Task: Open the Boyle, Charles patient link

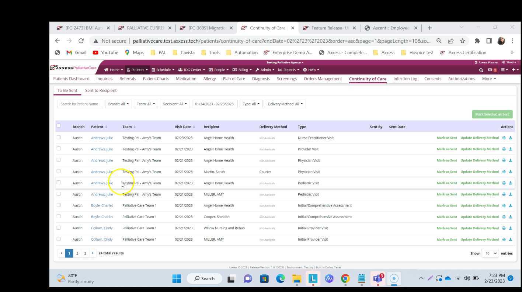Action: (x=102, y=206)
